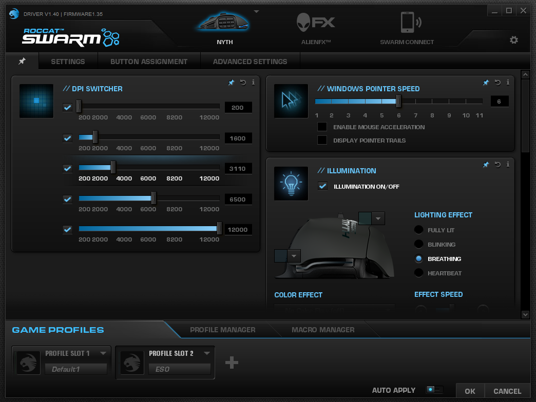Click the 6500 DPI slider handle
The width and height of the screenshot is (536, 402).
pos(154,198)
